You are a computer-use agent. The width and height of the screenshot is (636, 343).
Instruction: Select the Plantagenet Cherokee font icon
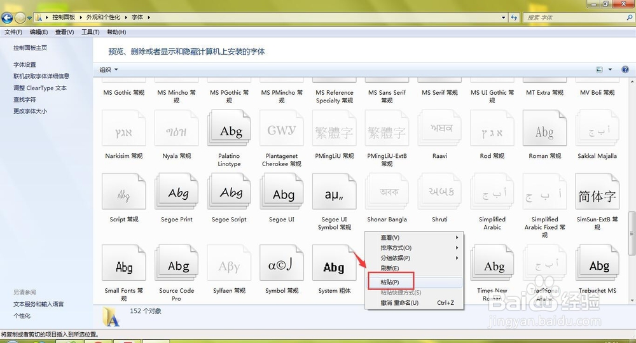tap(282, 129)
